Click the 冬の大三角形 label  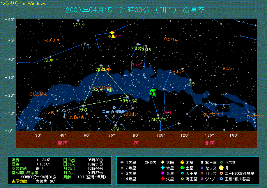coord(103,90)
